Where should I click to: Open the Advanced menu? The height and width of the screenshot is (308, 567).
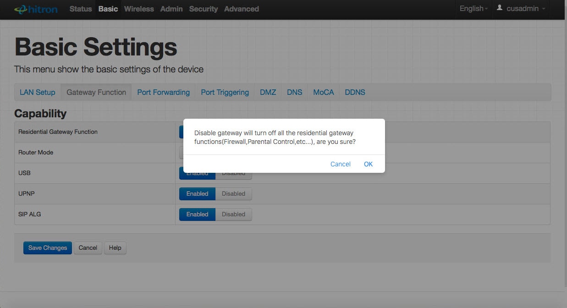coord(242,9)
